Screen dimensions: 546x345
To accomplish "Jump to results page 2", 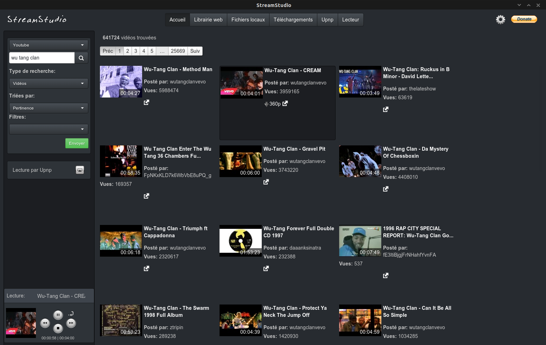I will point(128,51).
